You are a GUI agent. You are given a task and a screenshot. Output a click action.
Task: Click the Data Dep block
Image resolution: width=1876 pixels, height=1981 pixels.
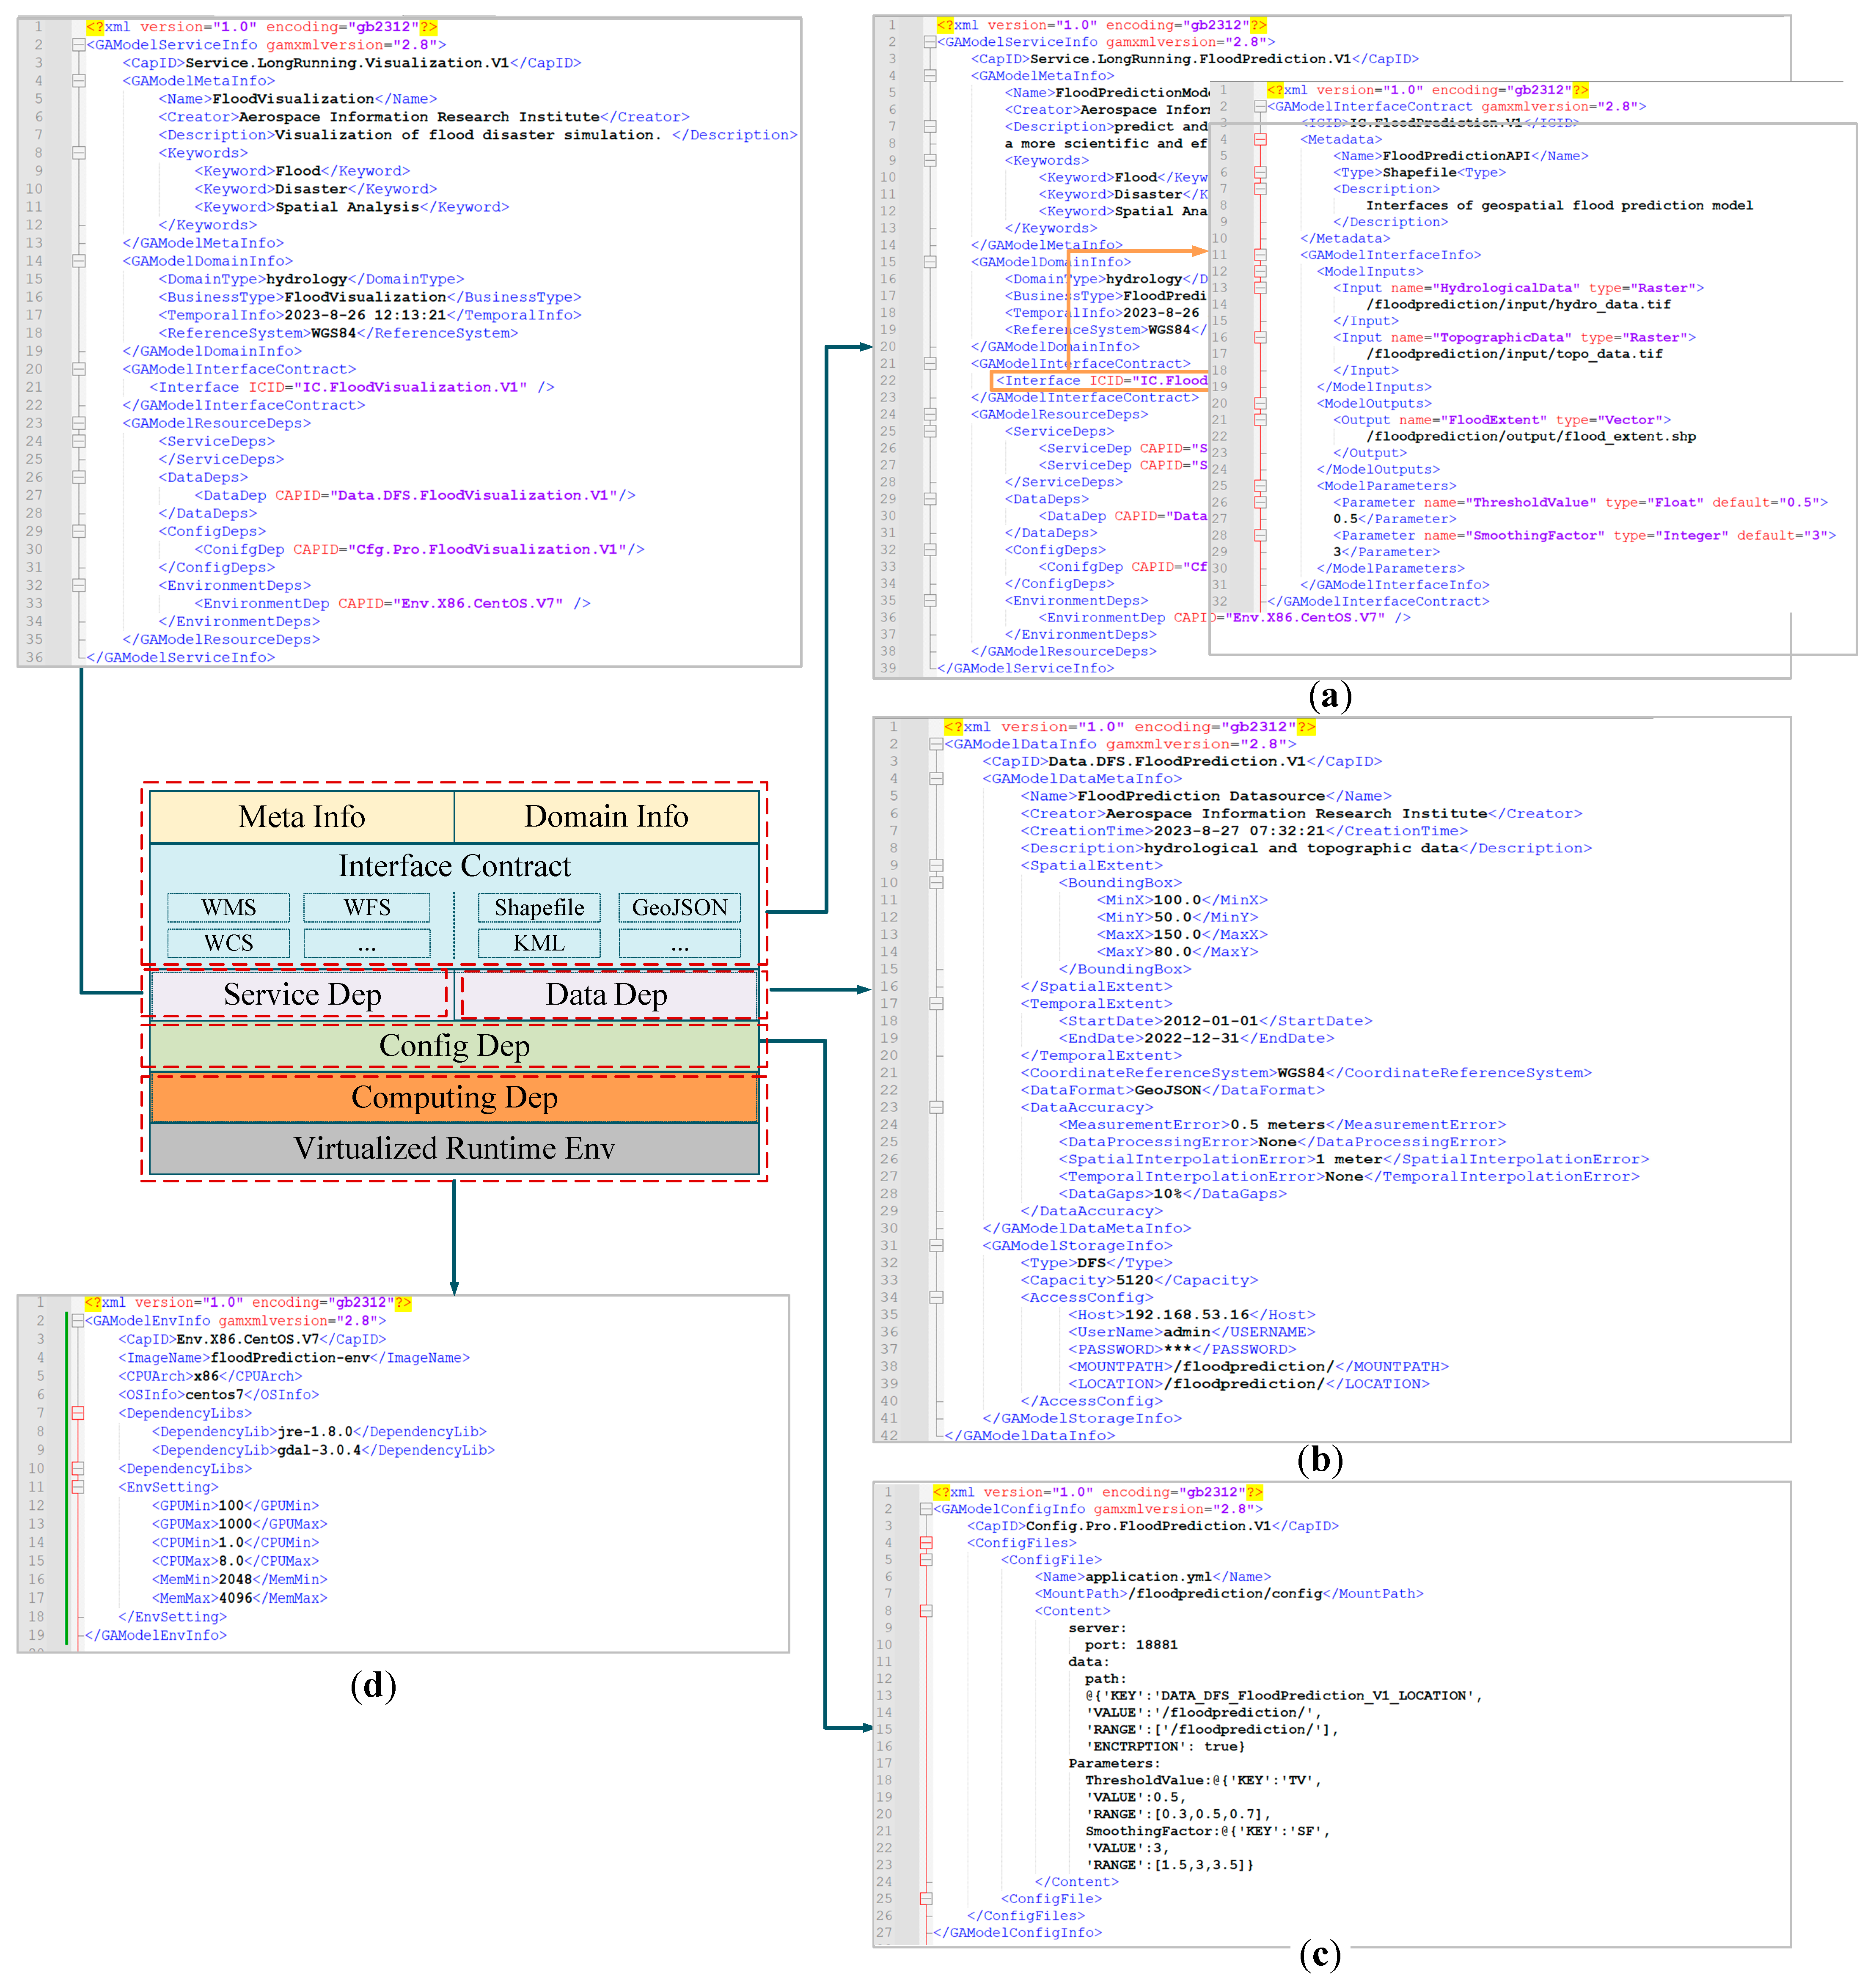[606, 995]
